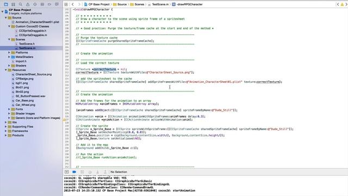Expand the Shader Images group
The image size is (348, 196).
9,114
